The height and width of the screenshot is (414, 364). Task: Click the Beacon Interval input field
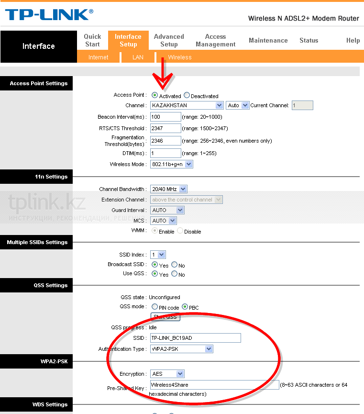click(165, 117)
